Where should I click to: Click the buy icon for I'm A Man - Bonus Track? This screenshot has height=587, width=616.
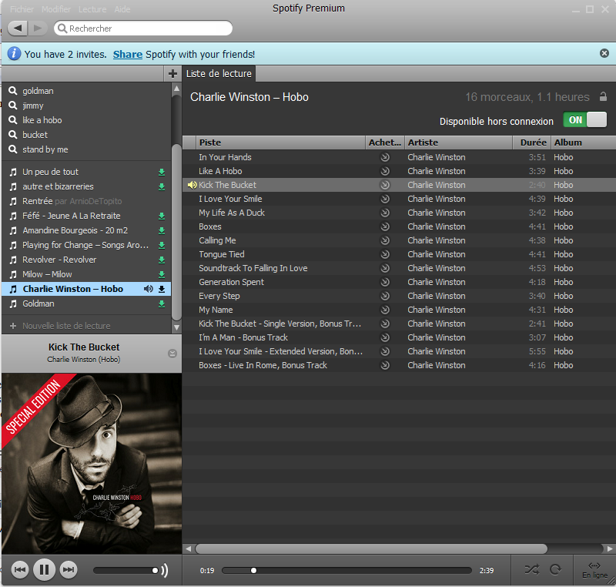point(385,337)
